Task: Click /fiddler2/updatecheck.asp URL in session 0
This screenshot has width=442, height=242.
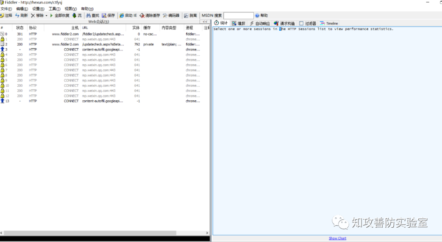Action: coord(103,34)
